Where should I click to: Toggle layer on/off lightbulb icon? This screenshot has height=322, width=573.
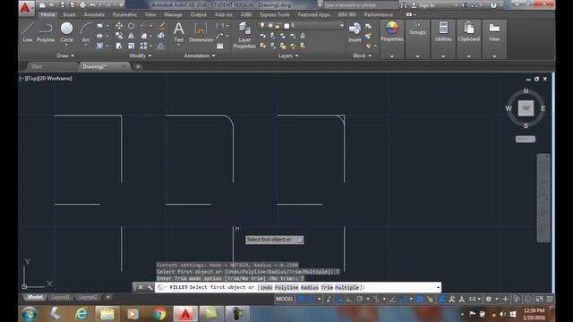coord(262,26)
